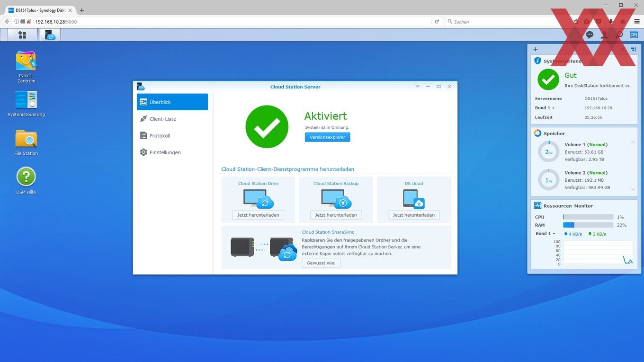Open Einstellungen section
Viewport: 644px width, 362px height.
click(x=172, y=152)
